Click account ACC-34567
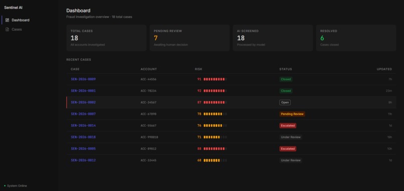The height and width of the screenshot is (191, 404). click(x=148, y=102)
